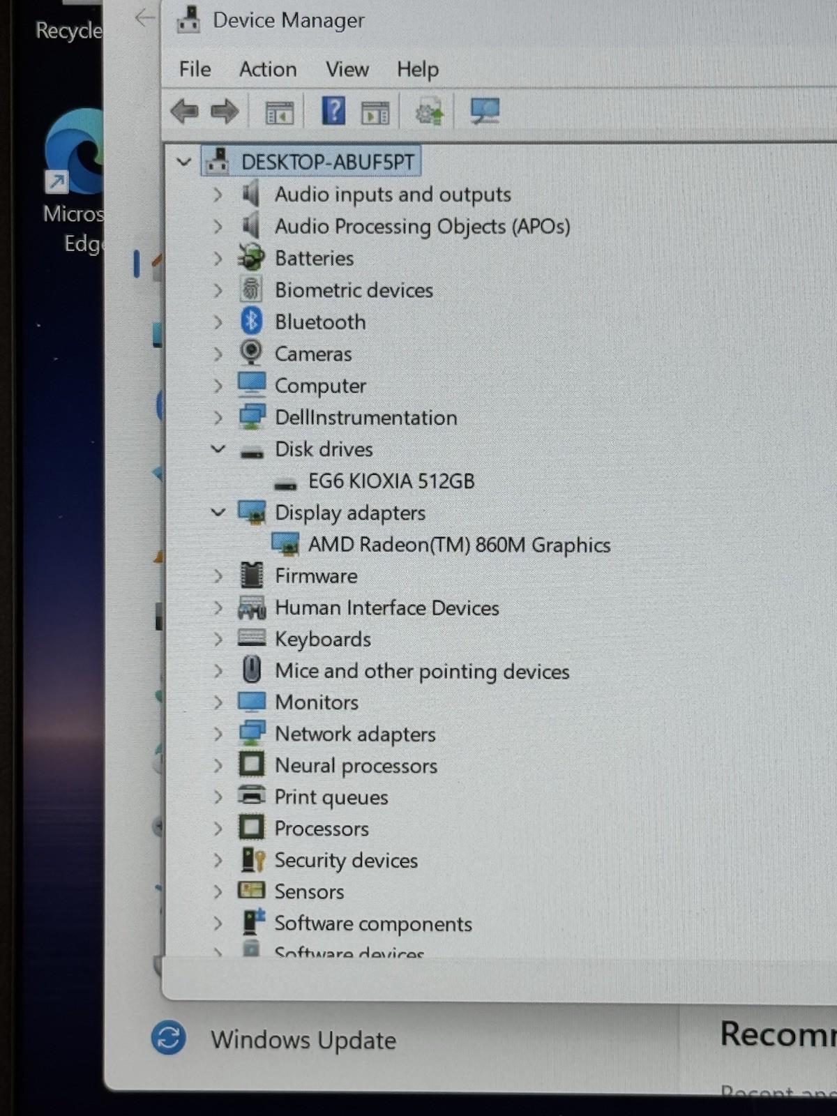Click the Keyboards category icon

click(252, 638)
